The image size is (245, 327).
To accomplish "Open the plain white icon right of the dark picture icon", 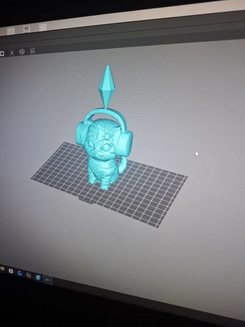I will click(x=43, y=27).
